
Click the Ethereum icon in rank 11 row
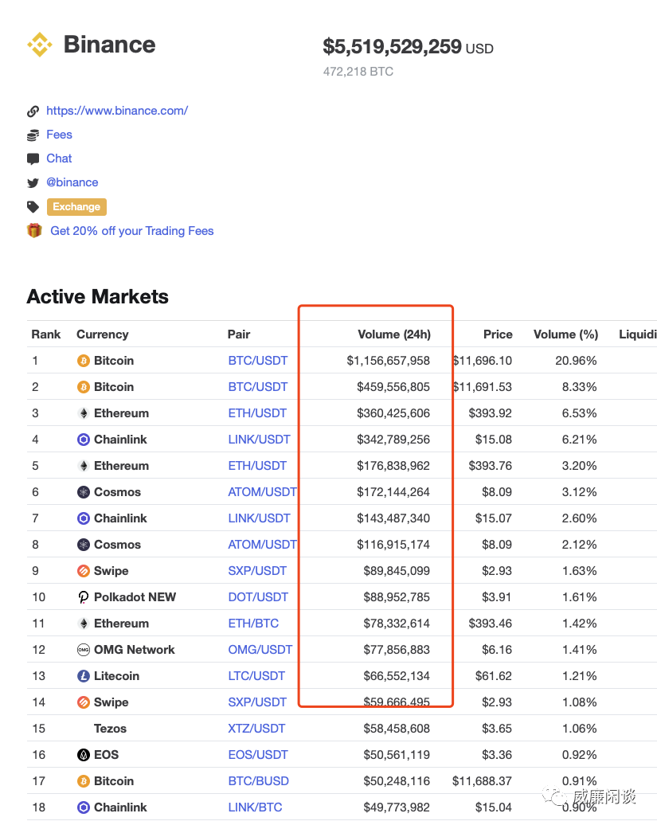point(83,624)
